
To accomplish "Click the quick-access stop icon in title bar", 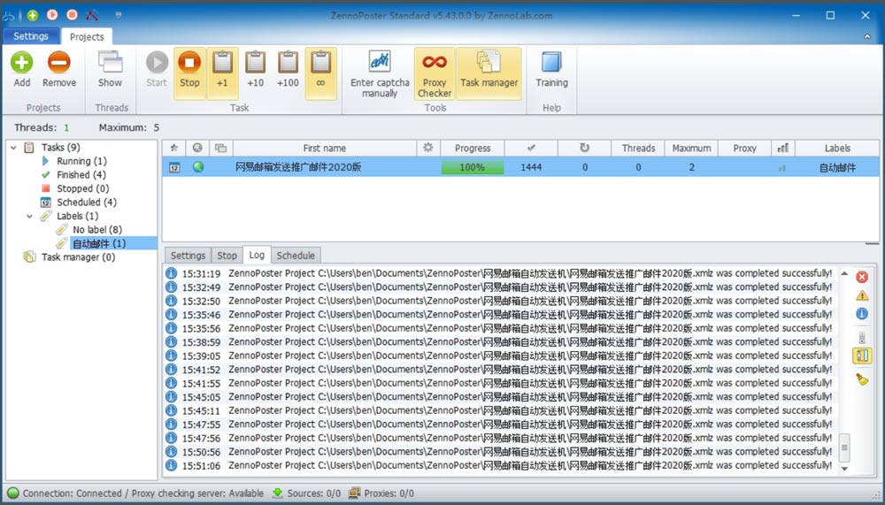I will [x=73, y=15].
